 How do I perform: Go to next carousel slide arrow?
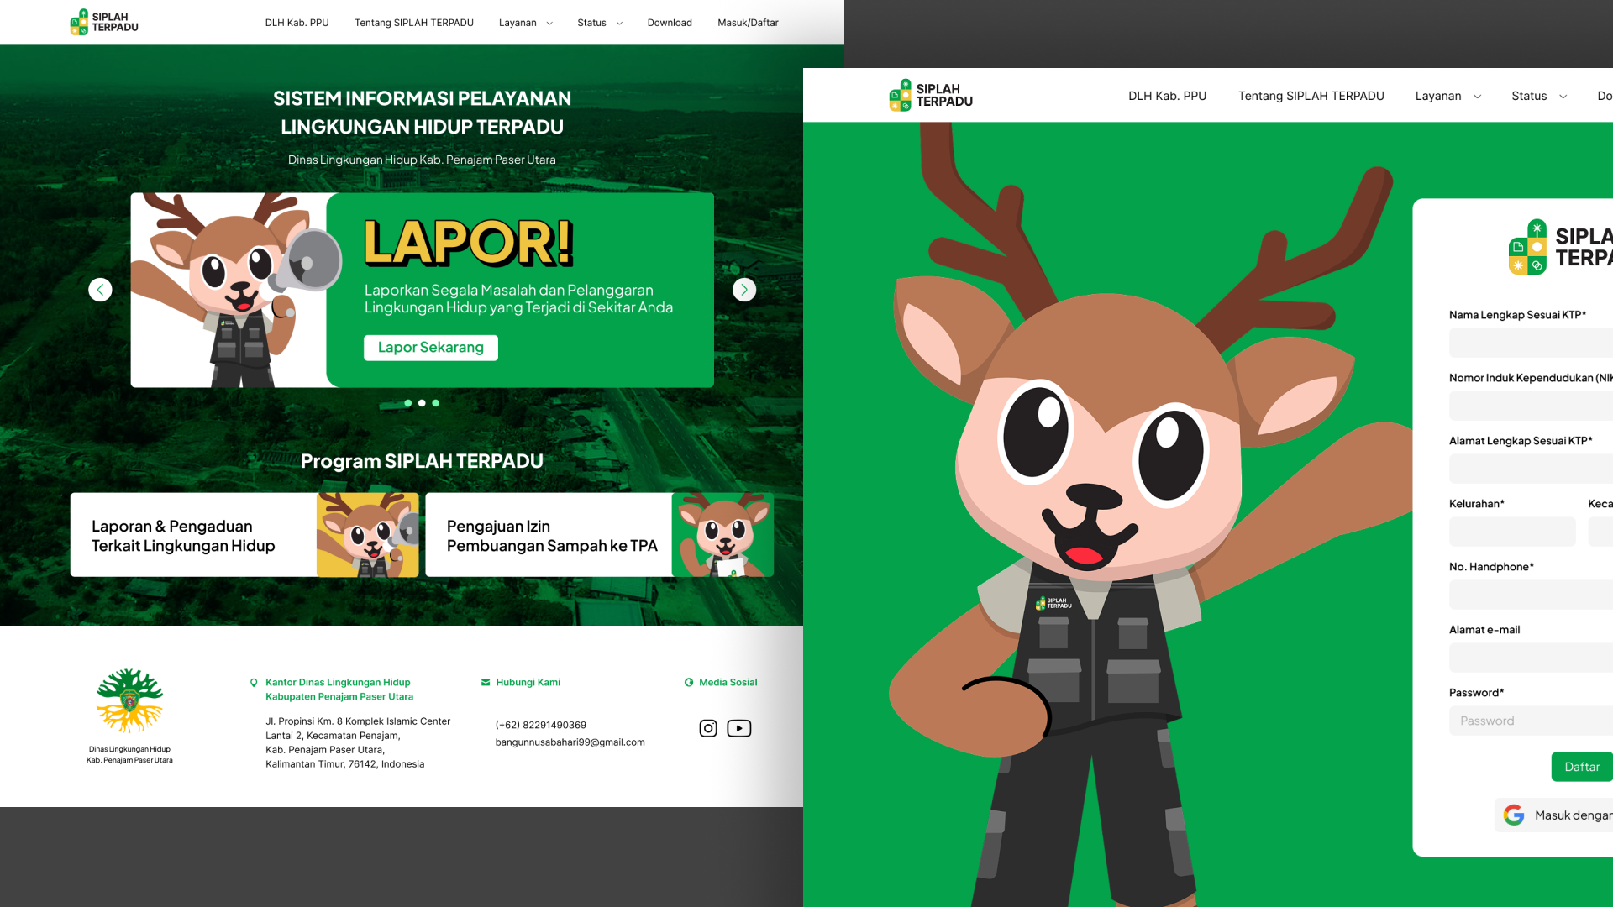744,290
